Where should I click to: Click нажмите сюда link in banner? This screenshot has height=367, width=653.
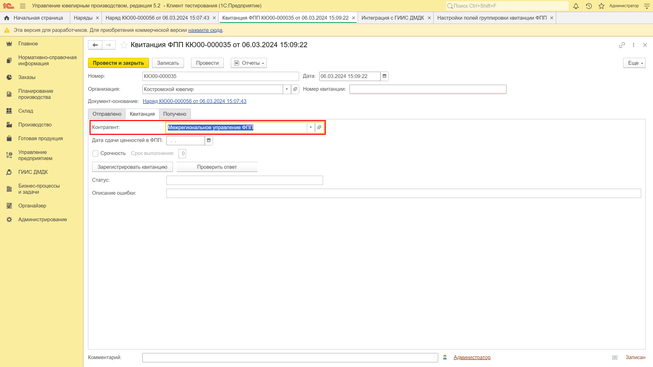point(205,30)
